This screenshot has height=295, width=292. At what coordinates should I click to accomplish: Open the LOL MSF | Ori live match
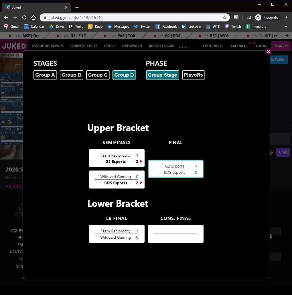(x=24, y=36)
